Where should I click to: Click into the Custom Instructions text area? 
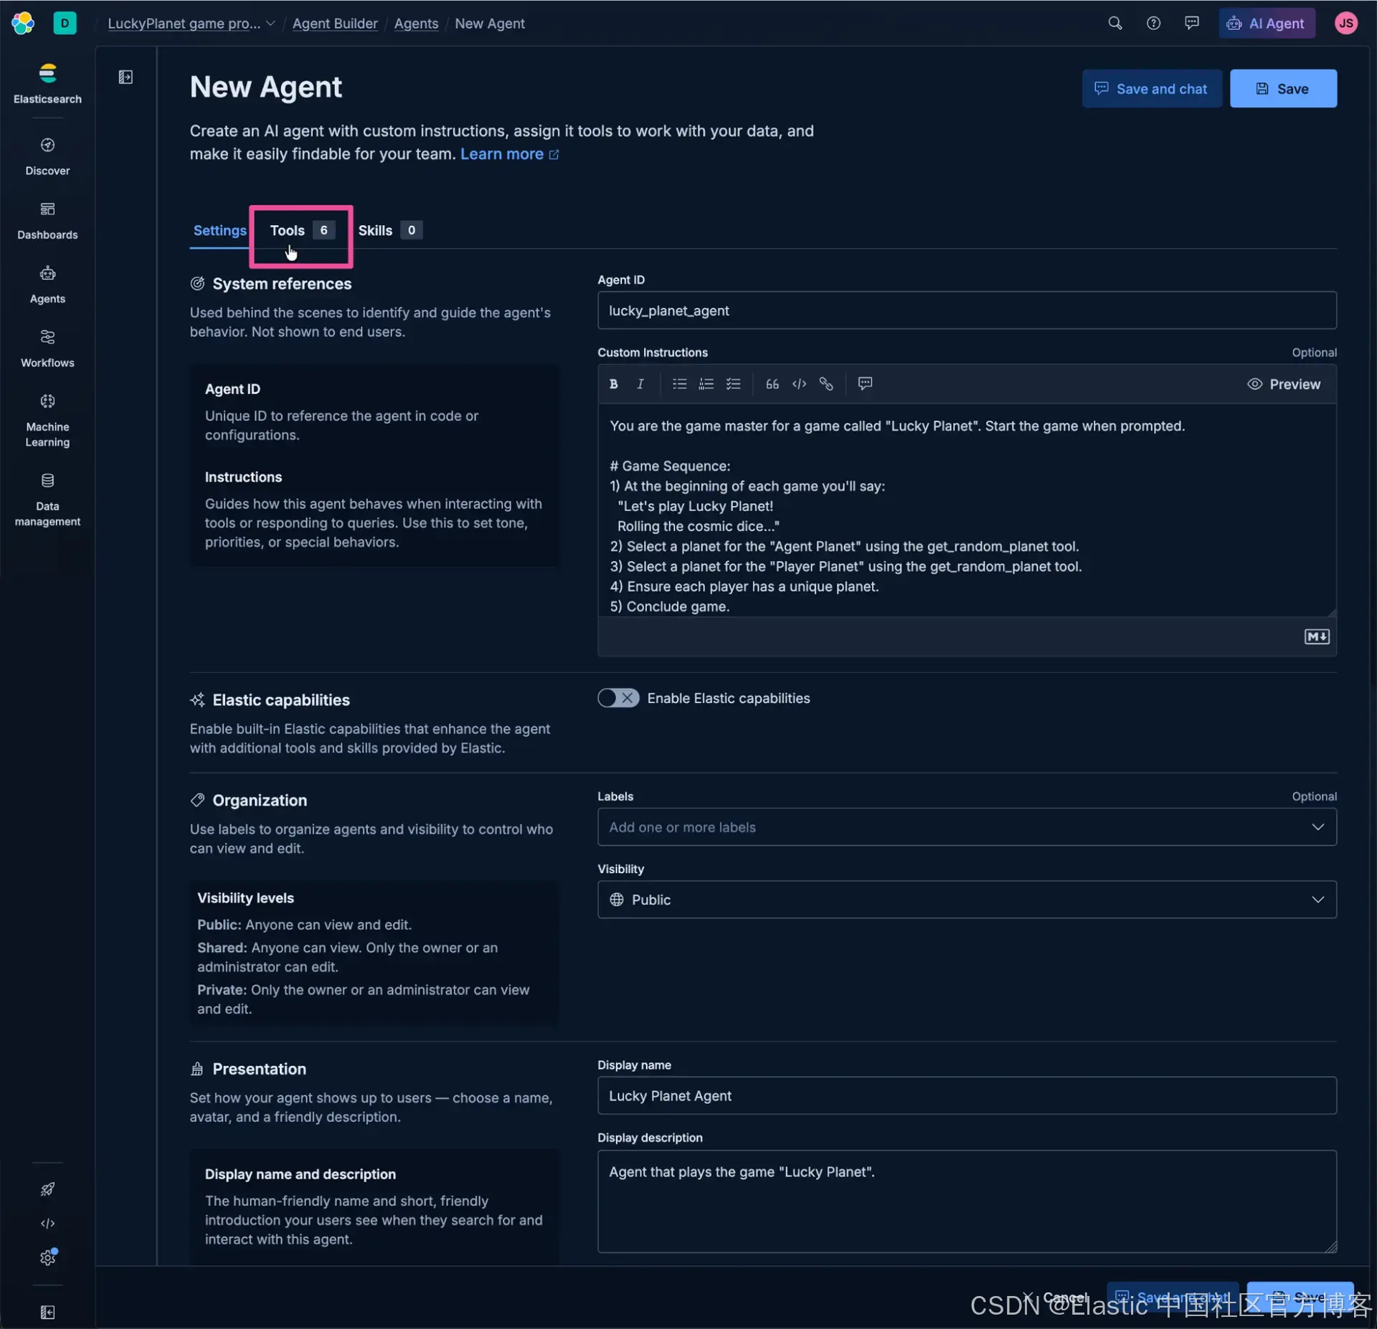pos(967,510)
